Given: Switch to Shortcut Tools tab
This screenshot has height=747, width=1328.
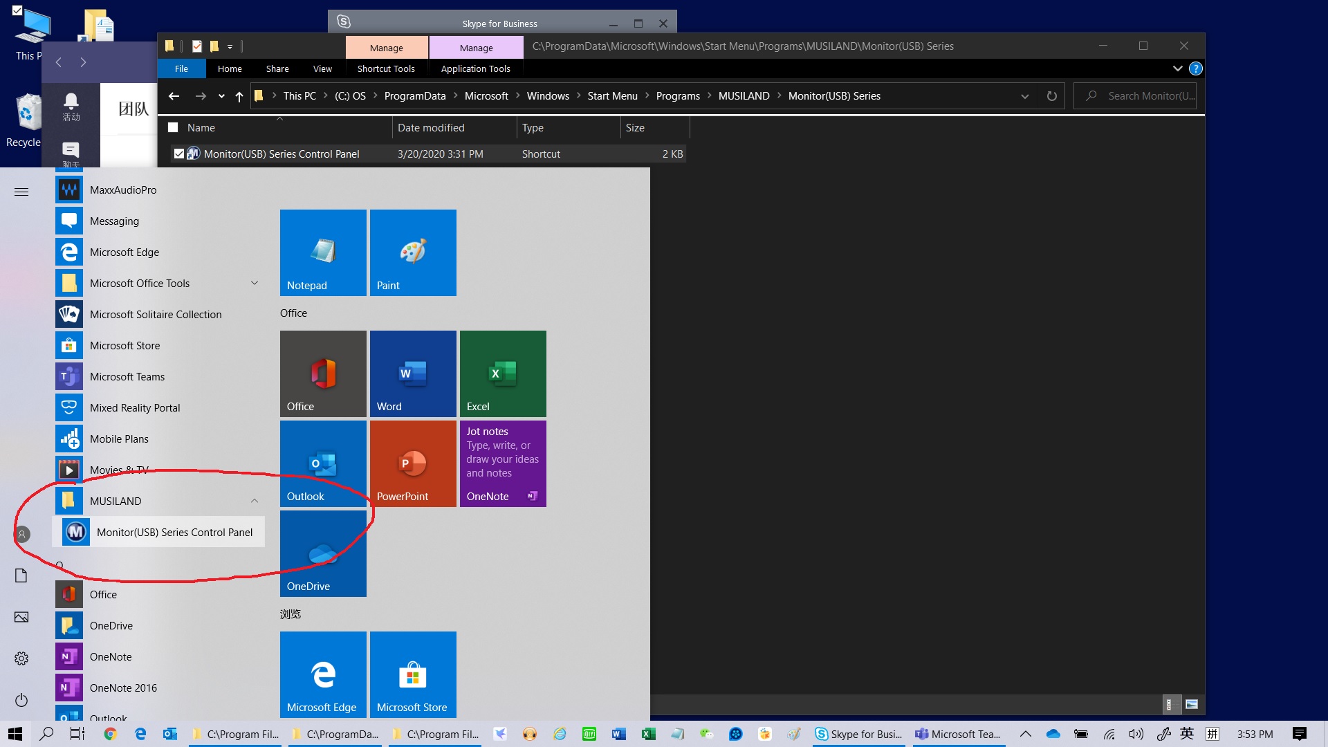Looking at the screenshot, I should click(386, 68).
